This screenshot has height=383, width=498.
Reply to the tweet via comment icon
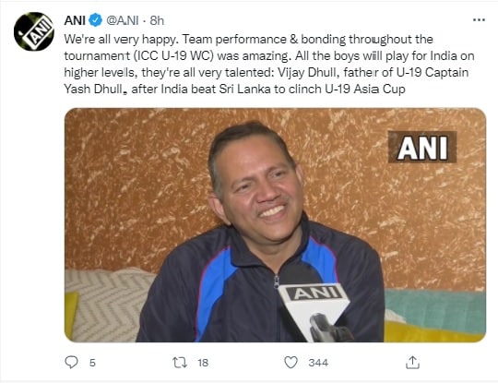[x=71, y=362]
